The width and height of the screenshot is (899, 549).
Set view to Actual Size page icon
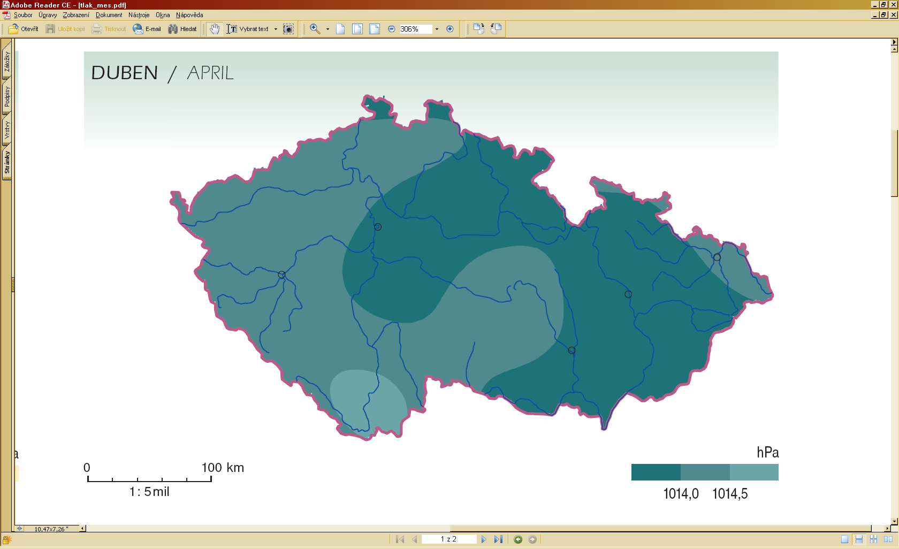click(x=340, y=29)
